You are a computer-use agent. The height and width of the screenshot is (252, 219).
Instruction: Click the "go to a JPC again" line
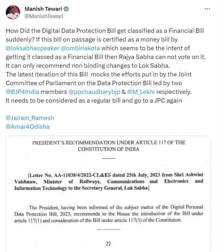tap(94, 100)
